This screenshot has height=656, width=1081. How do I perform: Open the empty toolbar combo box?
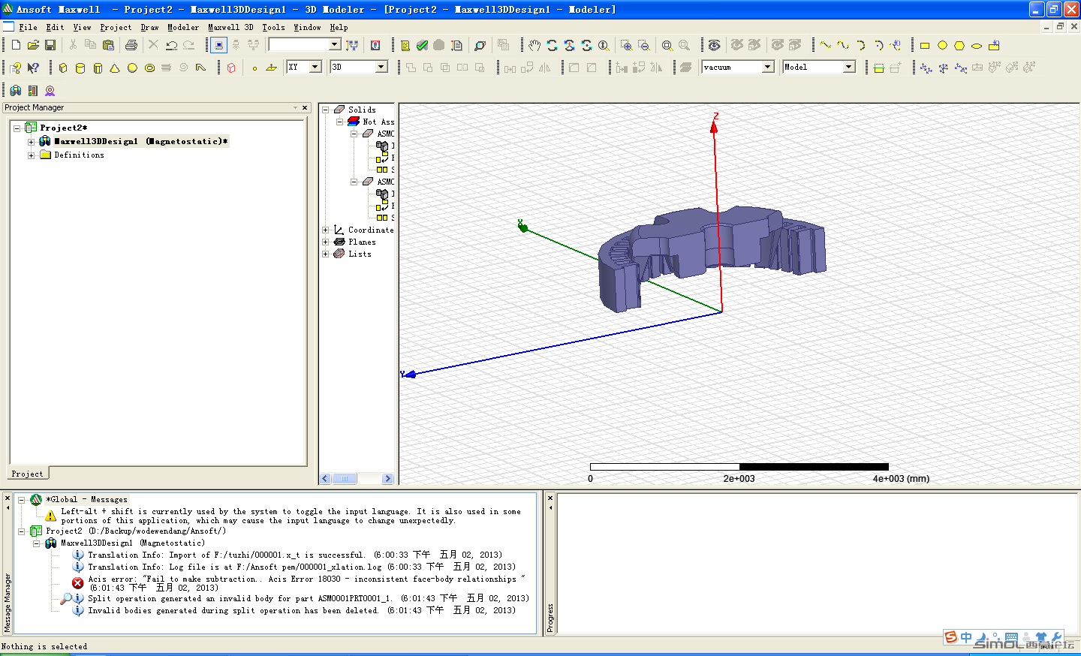[x=336, y=45]
